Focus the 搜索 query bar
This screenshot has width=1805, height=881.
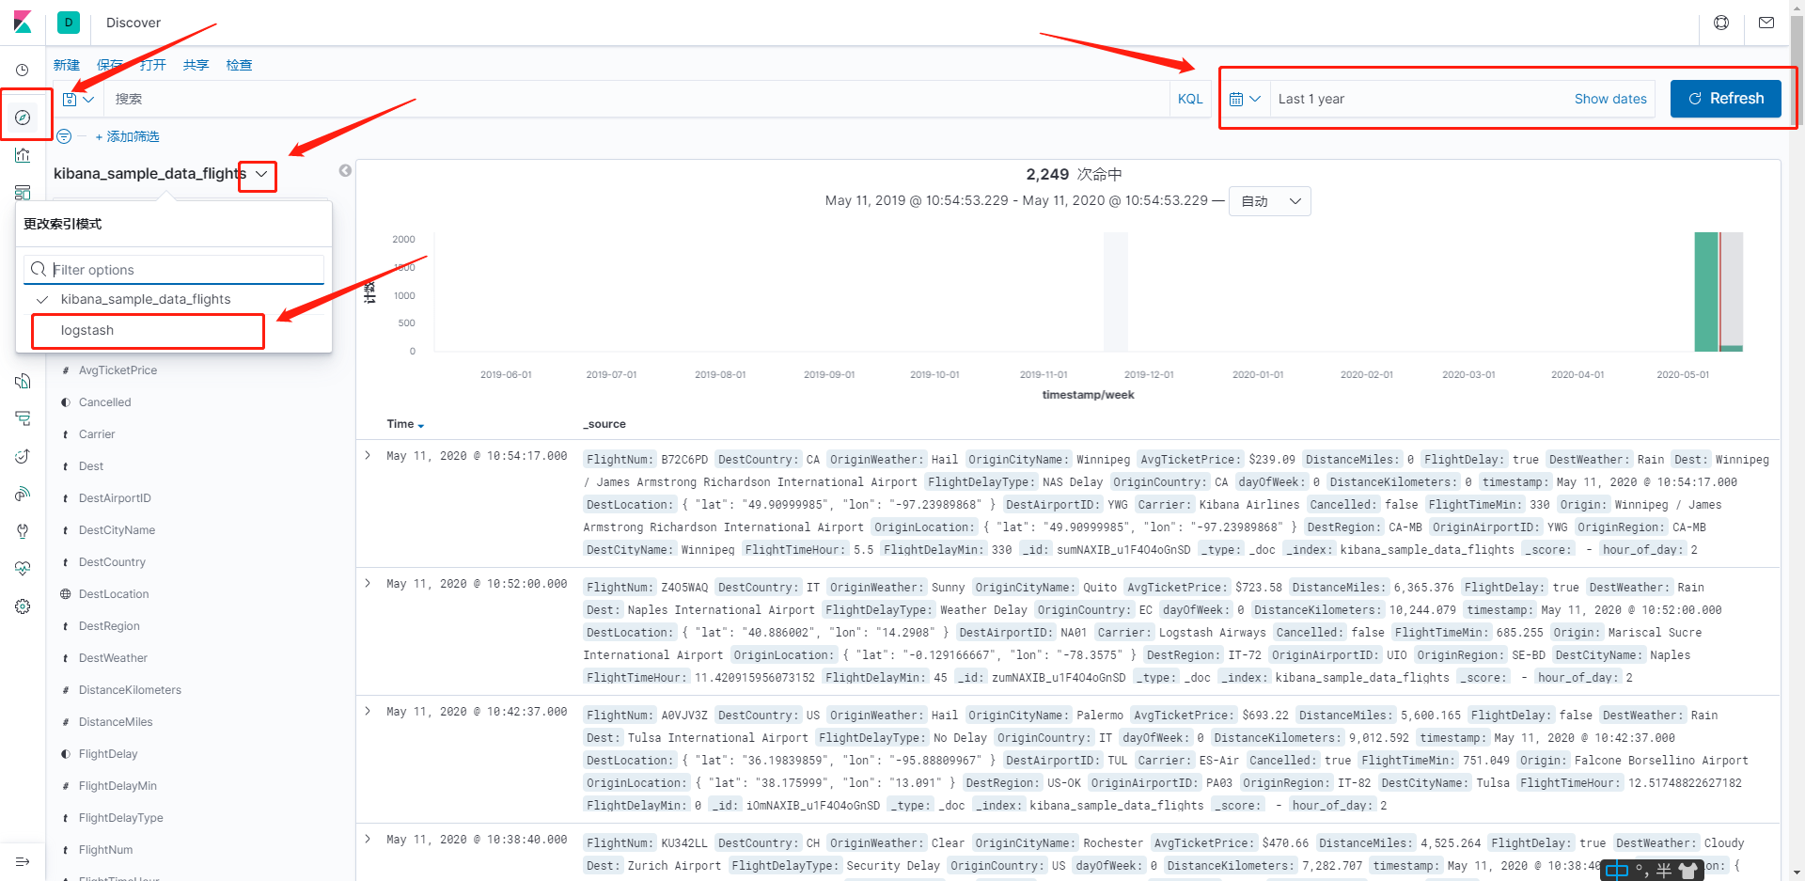[x=635, y=99]
